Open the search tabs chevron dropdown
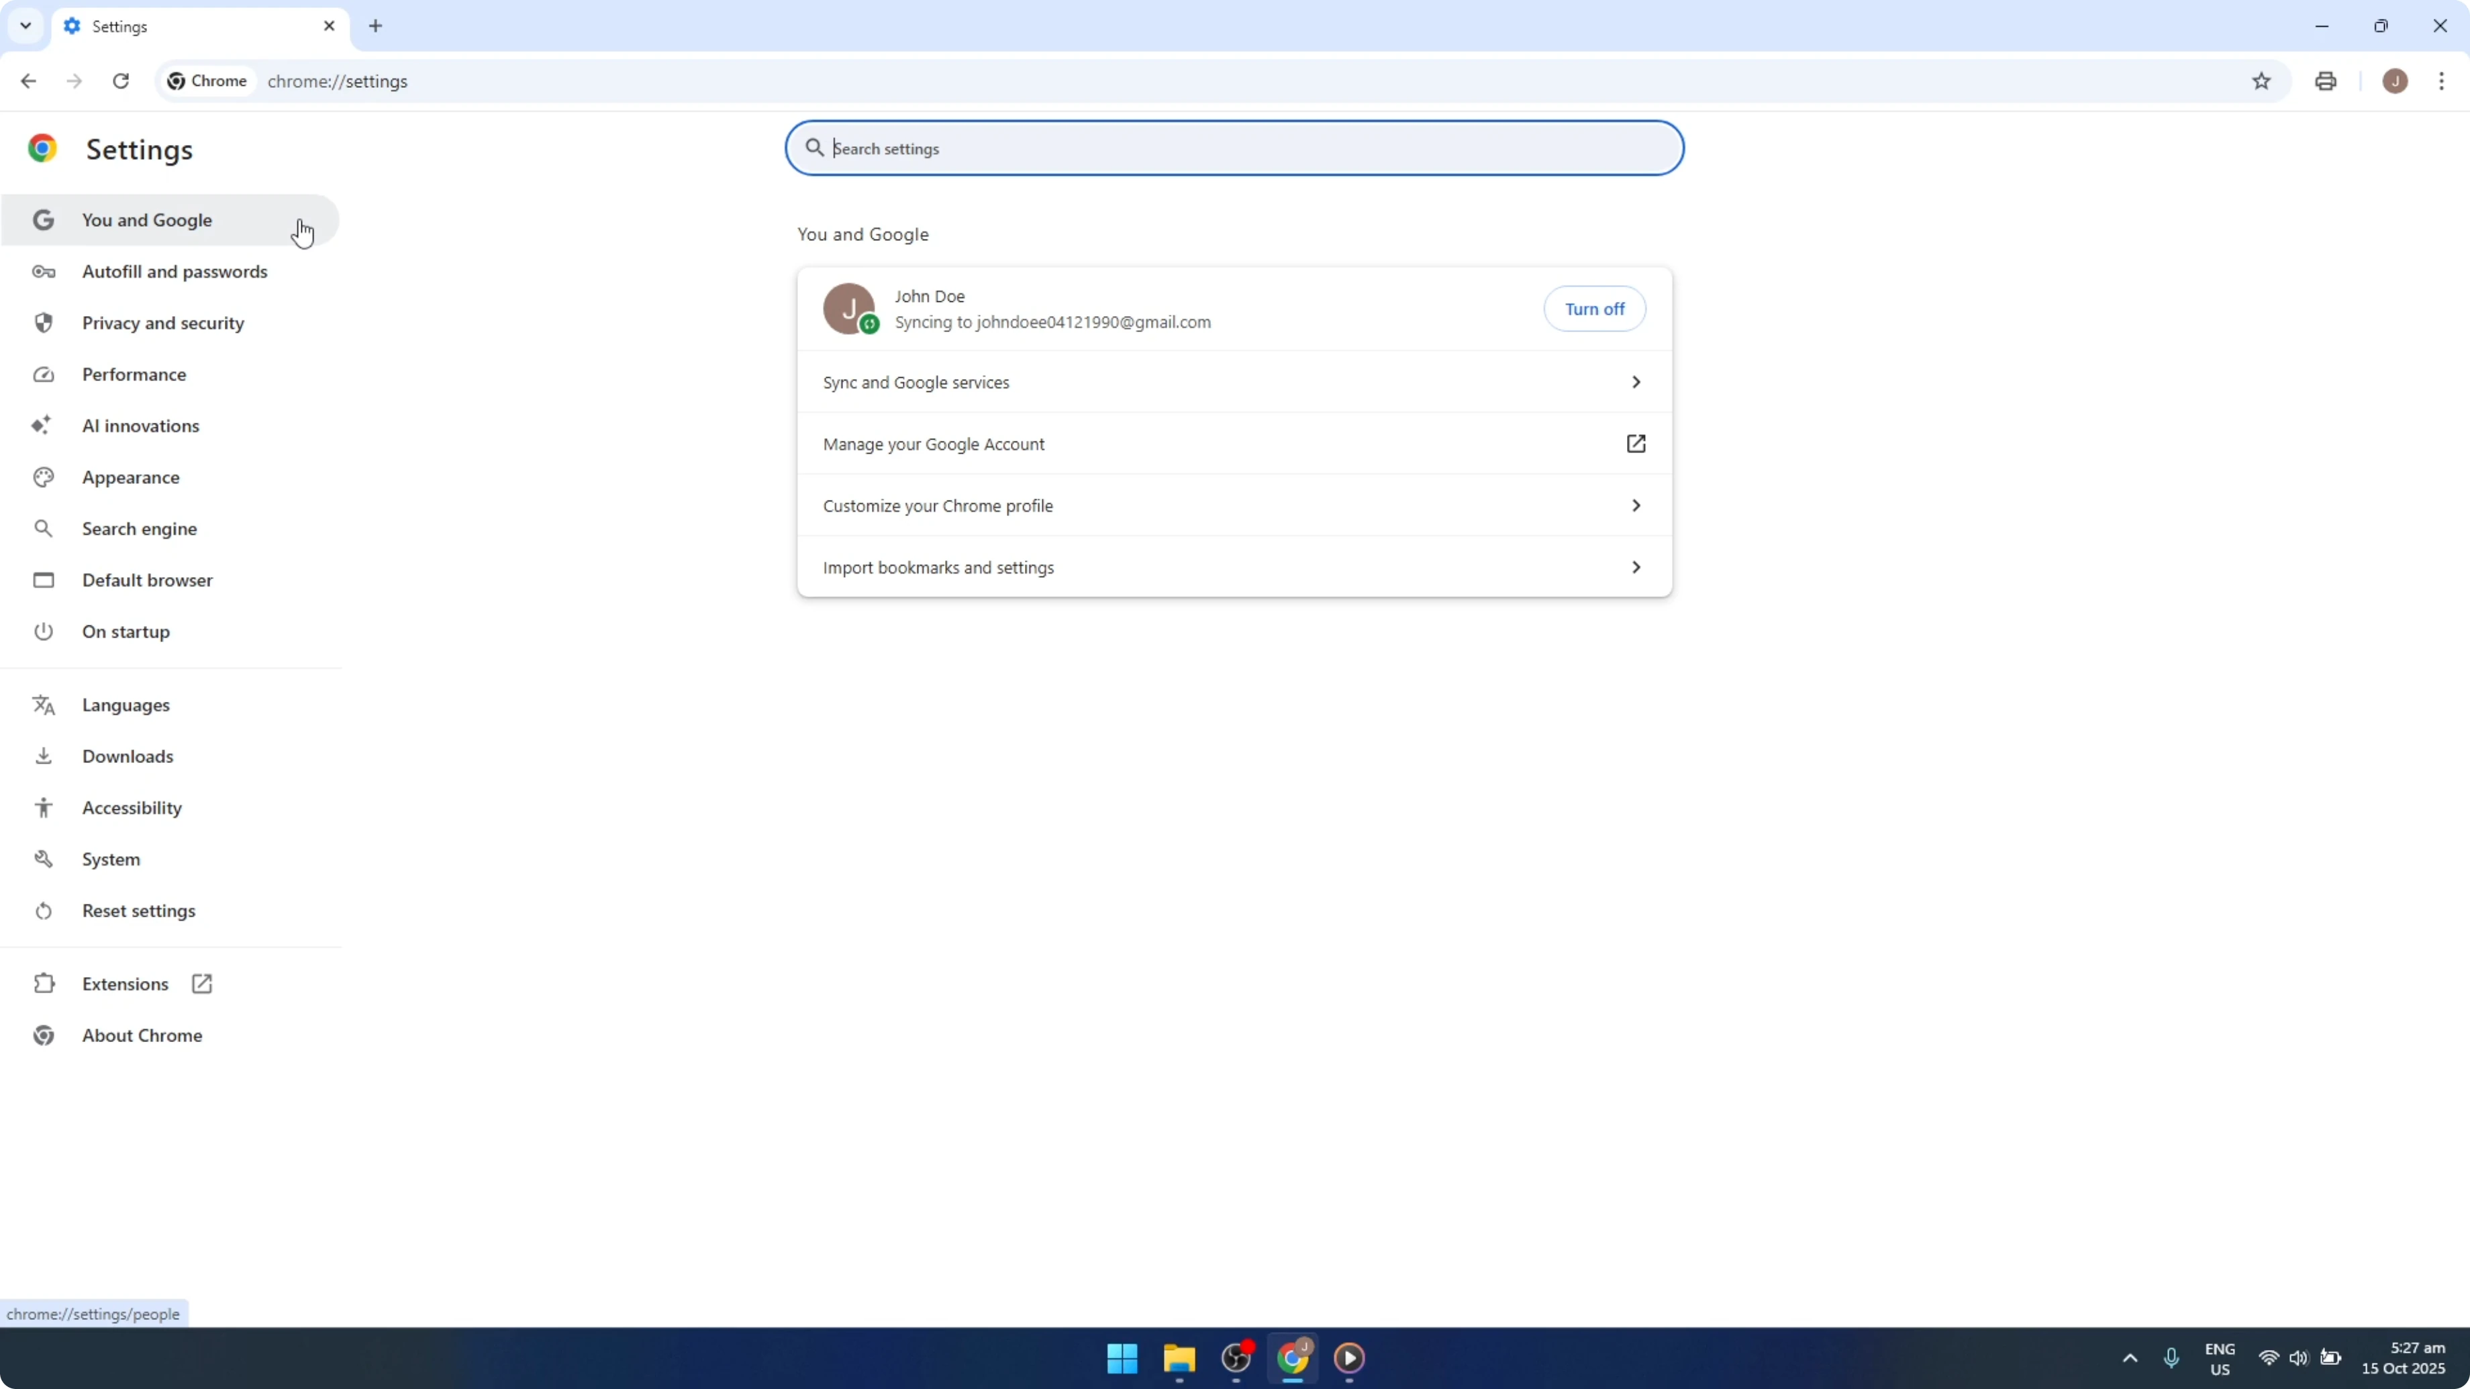Viewport: 2470px width, 1389px height. tap(25, 26)
